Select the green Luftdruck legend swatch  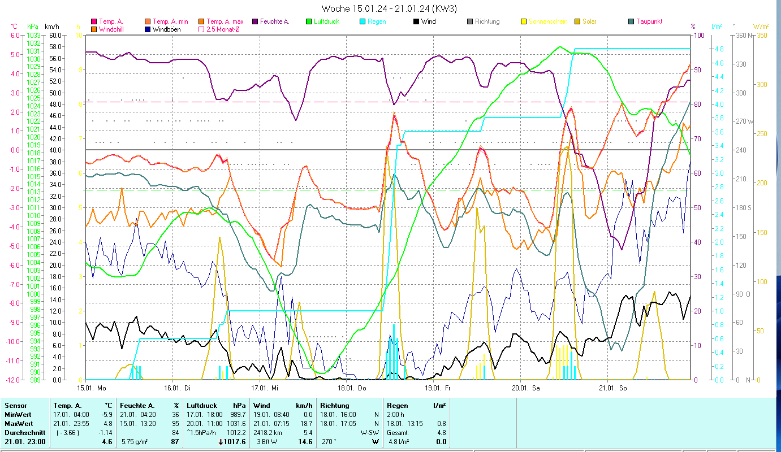click(x=308, y=21)
